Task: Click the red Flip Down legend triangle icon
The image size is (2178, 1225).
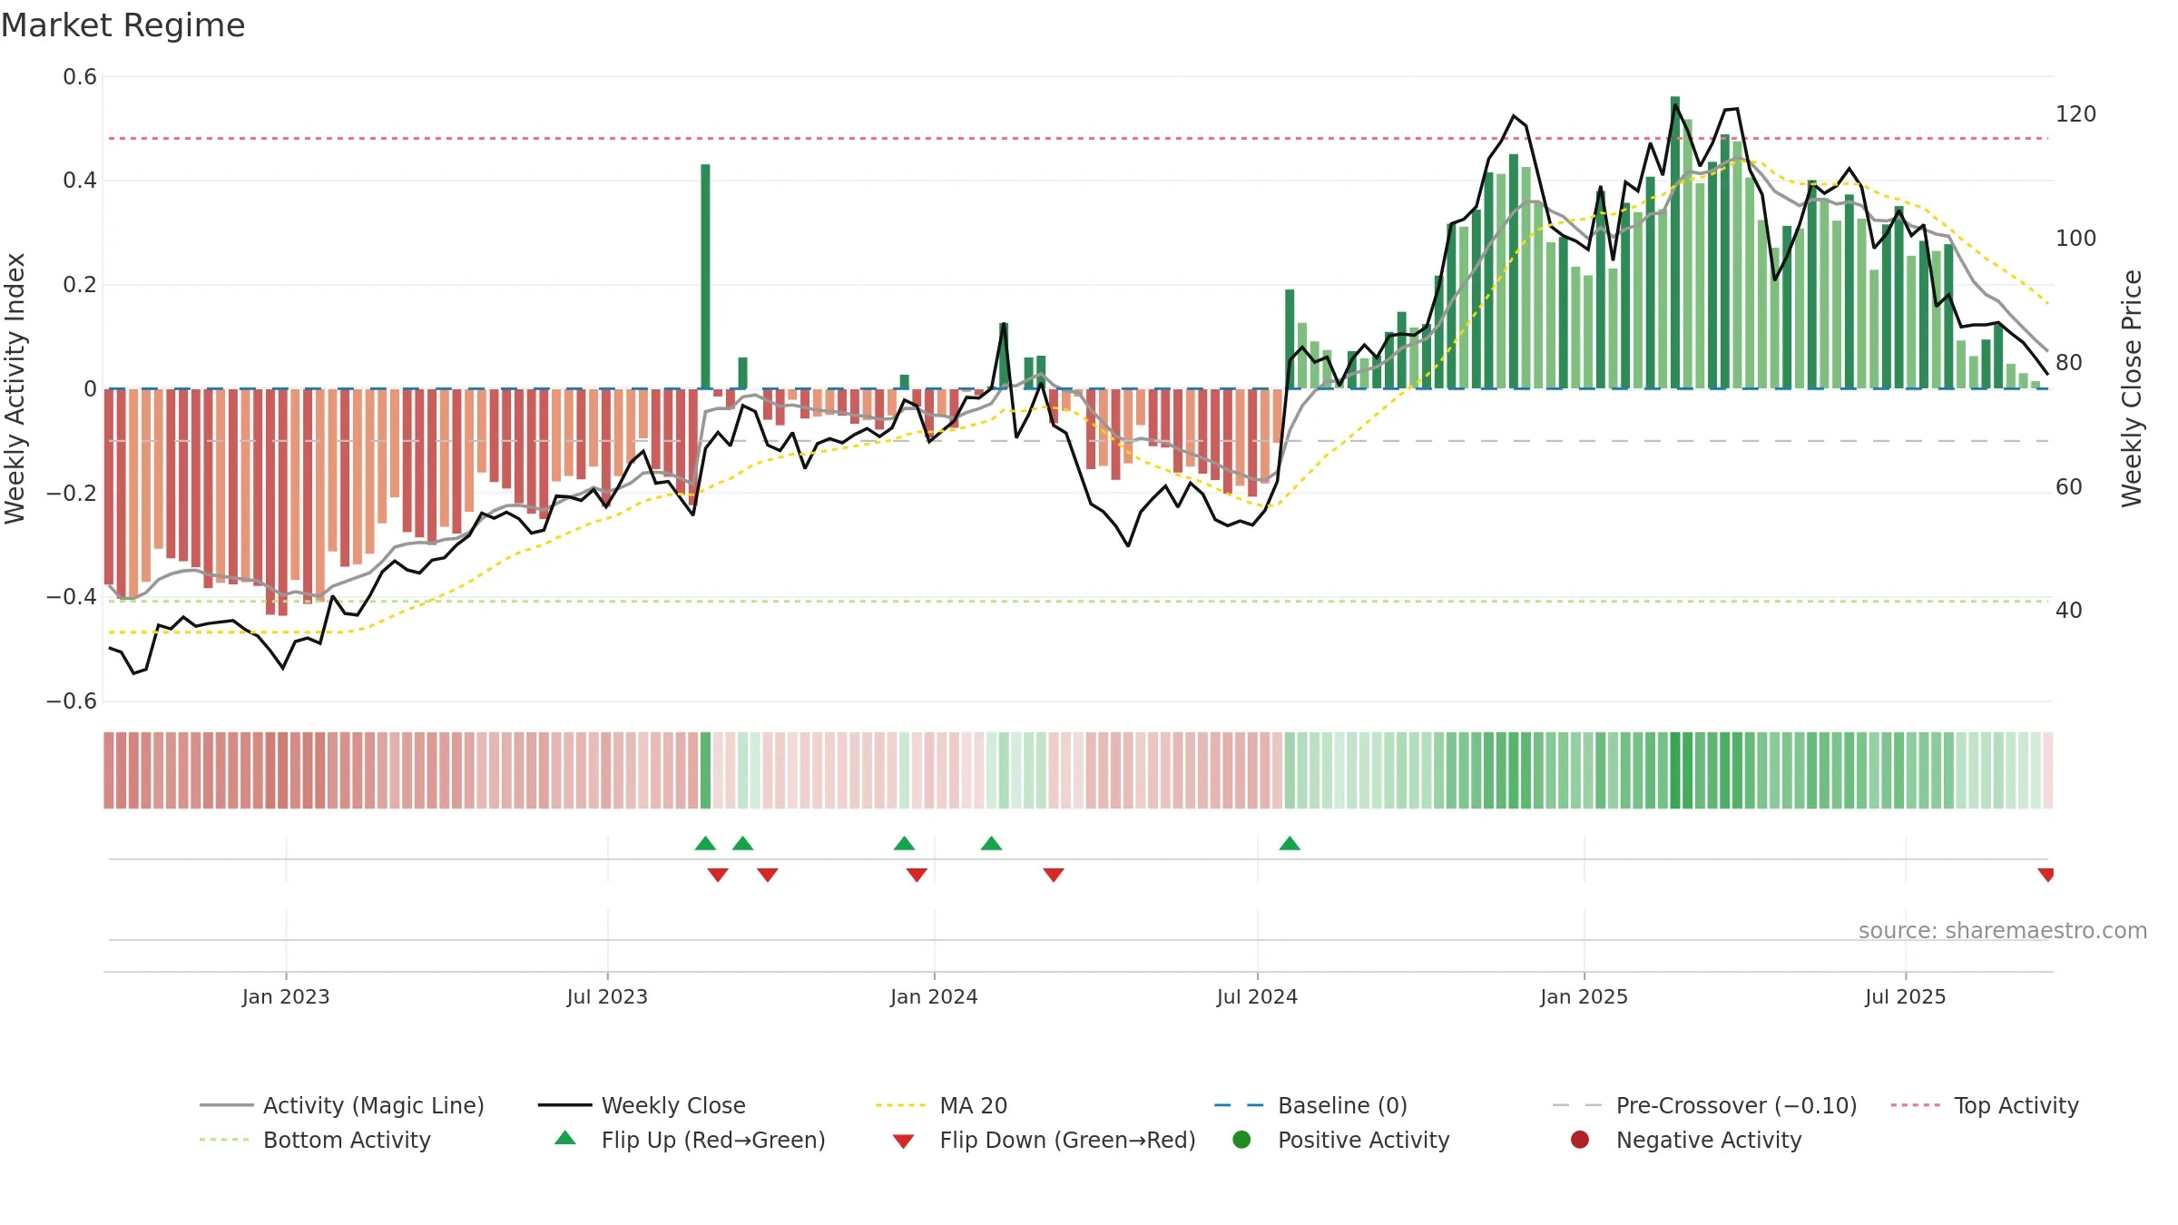Action: tap(903, 1142)
